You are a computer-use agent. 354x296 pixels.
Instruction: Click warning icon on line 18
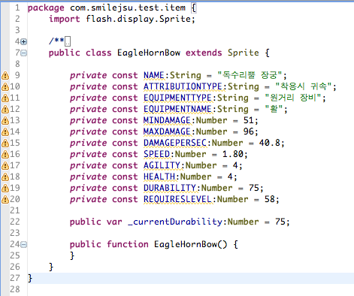[x=5, y=177]
